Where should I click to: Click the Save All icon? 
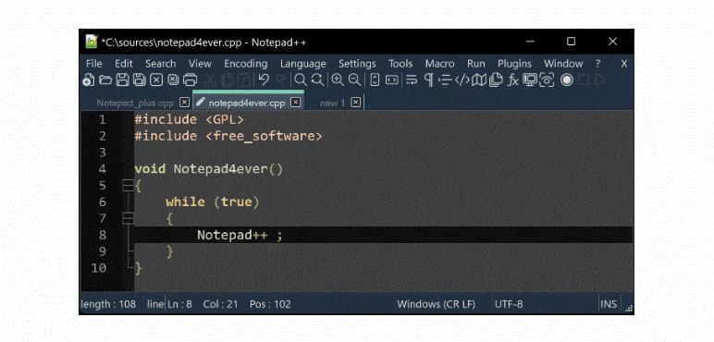coord(139,80)
